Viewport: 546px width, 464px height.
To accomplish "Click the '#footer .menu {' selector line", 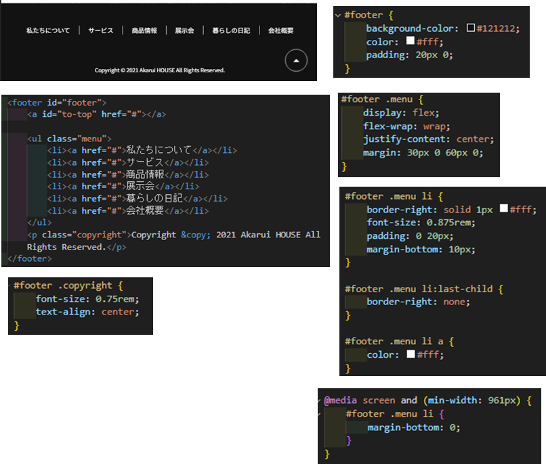I will pos(382,99).
